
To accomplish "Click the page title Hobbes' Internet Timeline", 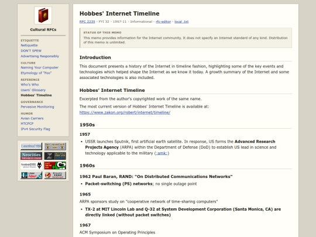I will (119, 13).
